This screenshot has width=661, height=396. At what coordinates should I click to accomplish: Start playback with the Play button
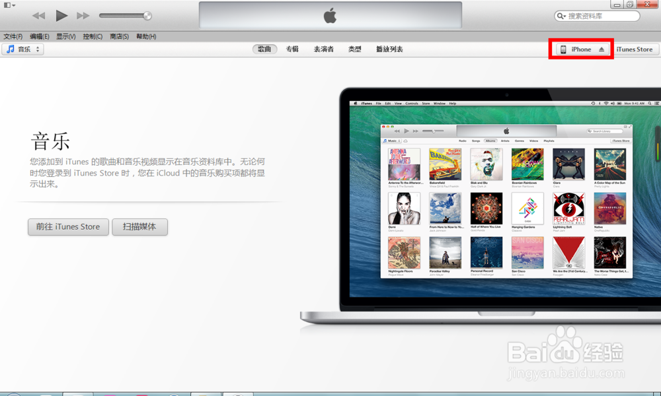[x=61, y=16]
